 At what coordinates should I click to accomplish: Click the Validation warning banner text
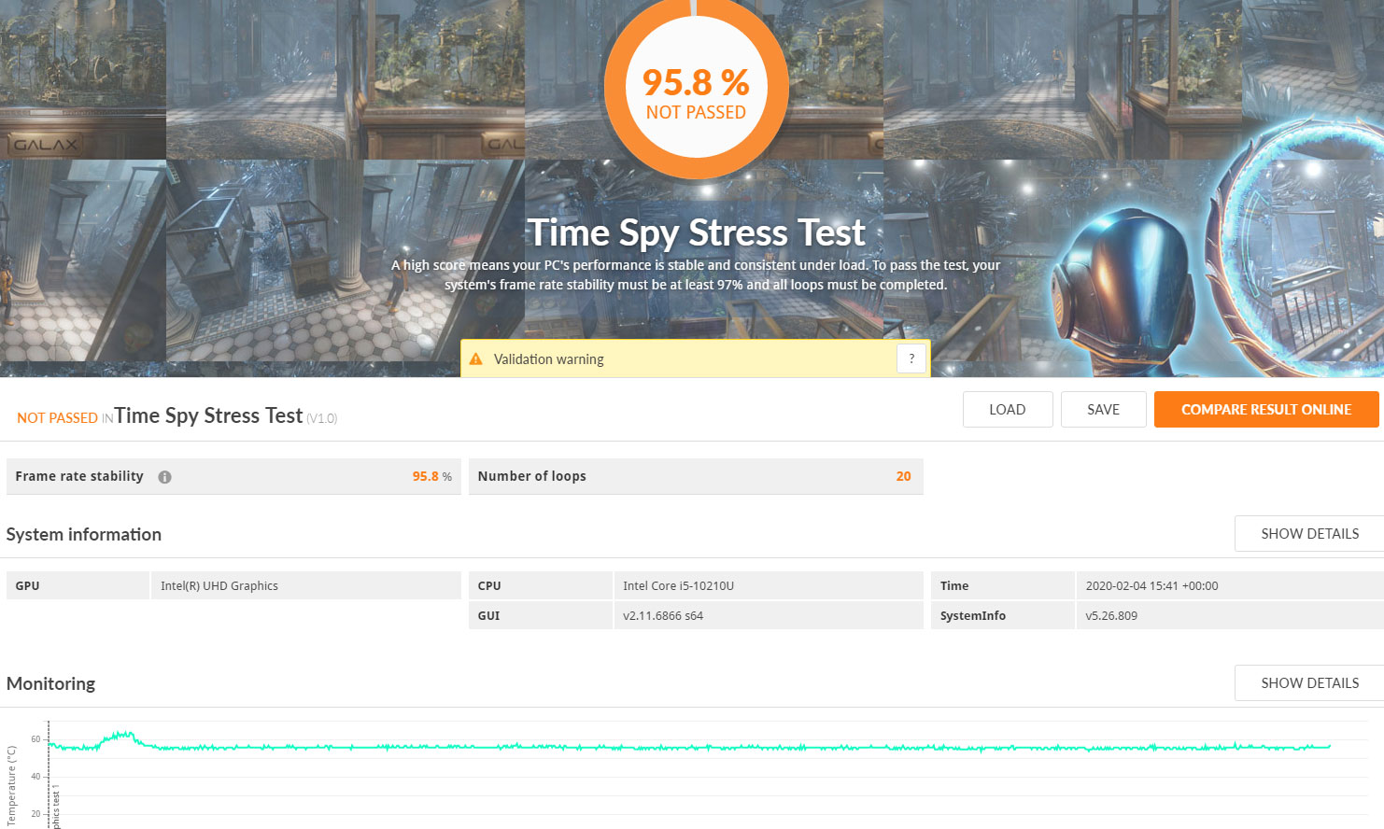pyautogui.click(x=548, y=359)
